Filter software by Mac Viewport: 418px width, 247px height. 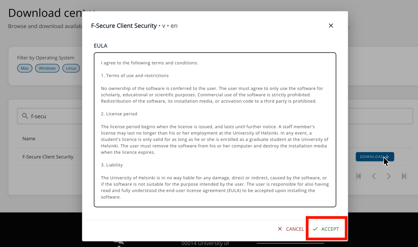coord(25,68)
